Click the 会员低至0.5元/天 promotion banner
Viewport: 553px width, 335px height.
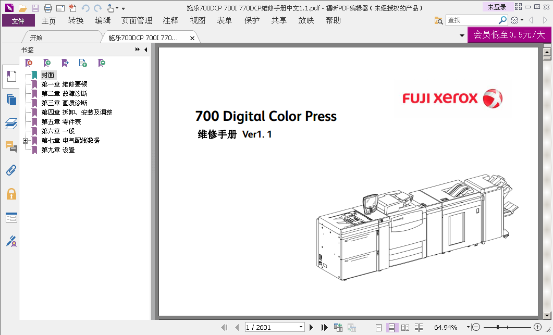pyautogui.click(x=509, y=34)
